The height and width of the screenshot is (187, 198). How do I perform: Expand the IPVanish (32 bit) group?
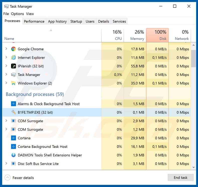(x=6, y=66)
